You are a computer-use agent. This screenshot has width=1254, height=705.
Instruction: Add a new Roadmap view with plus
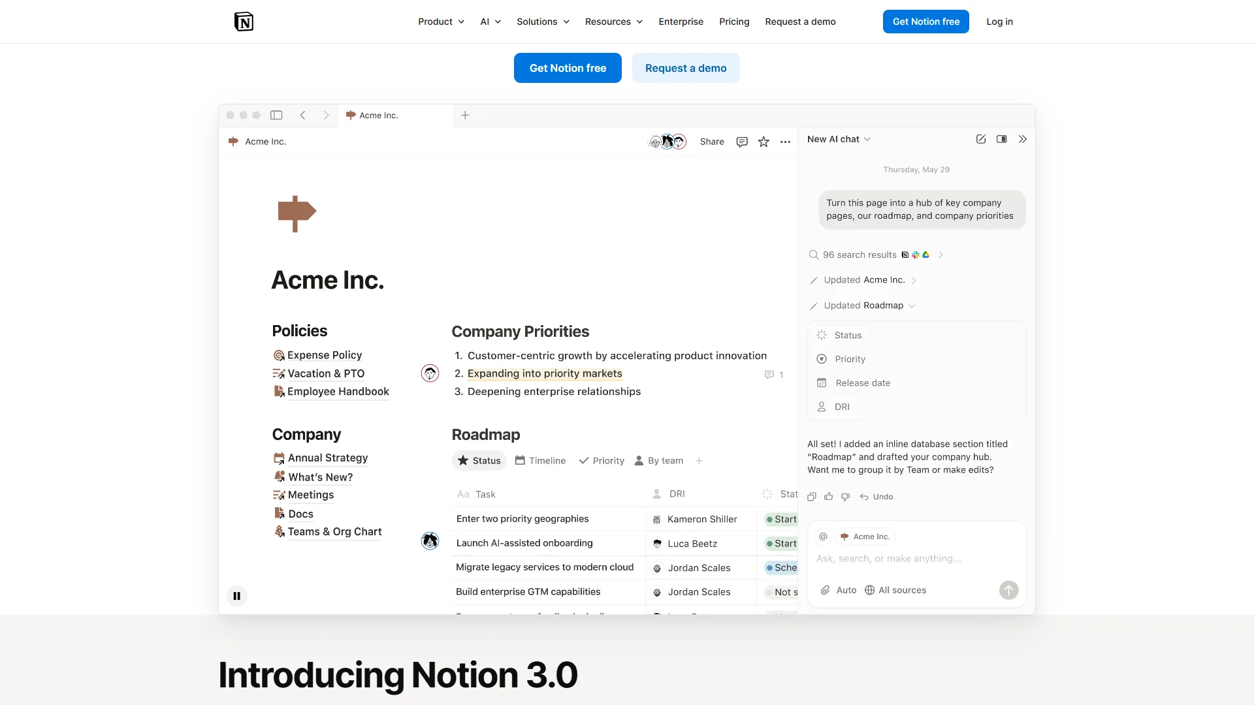coord(699,461)
